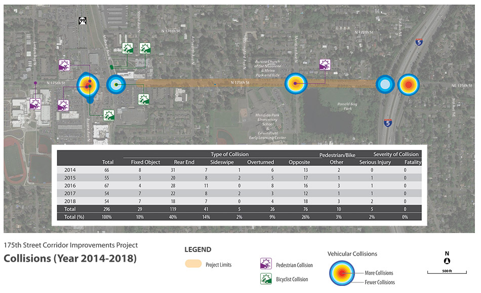481x293 pixels.
Task: Click the 'Serious Injury' column header
Action: (x=375, y=162)
